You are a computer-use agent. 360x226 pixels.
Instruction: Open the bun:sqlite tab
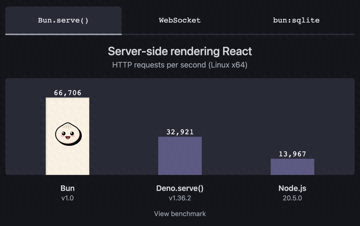pyautogui.click(x=296, y=20)
